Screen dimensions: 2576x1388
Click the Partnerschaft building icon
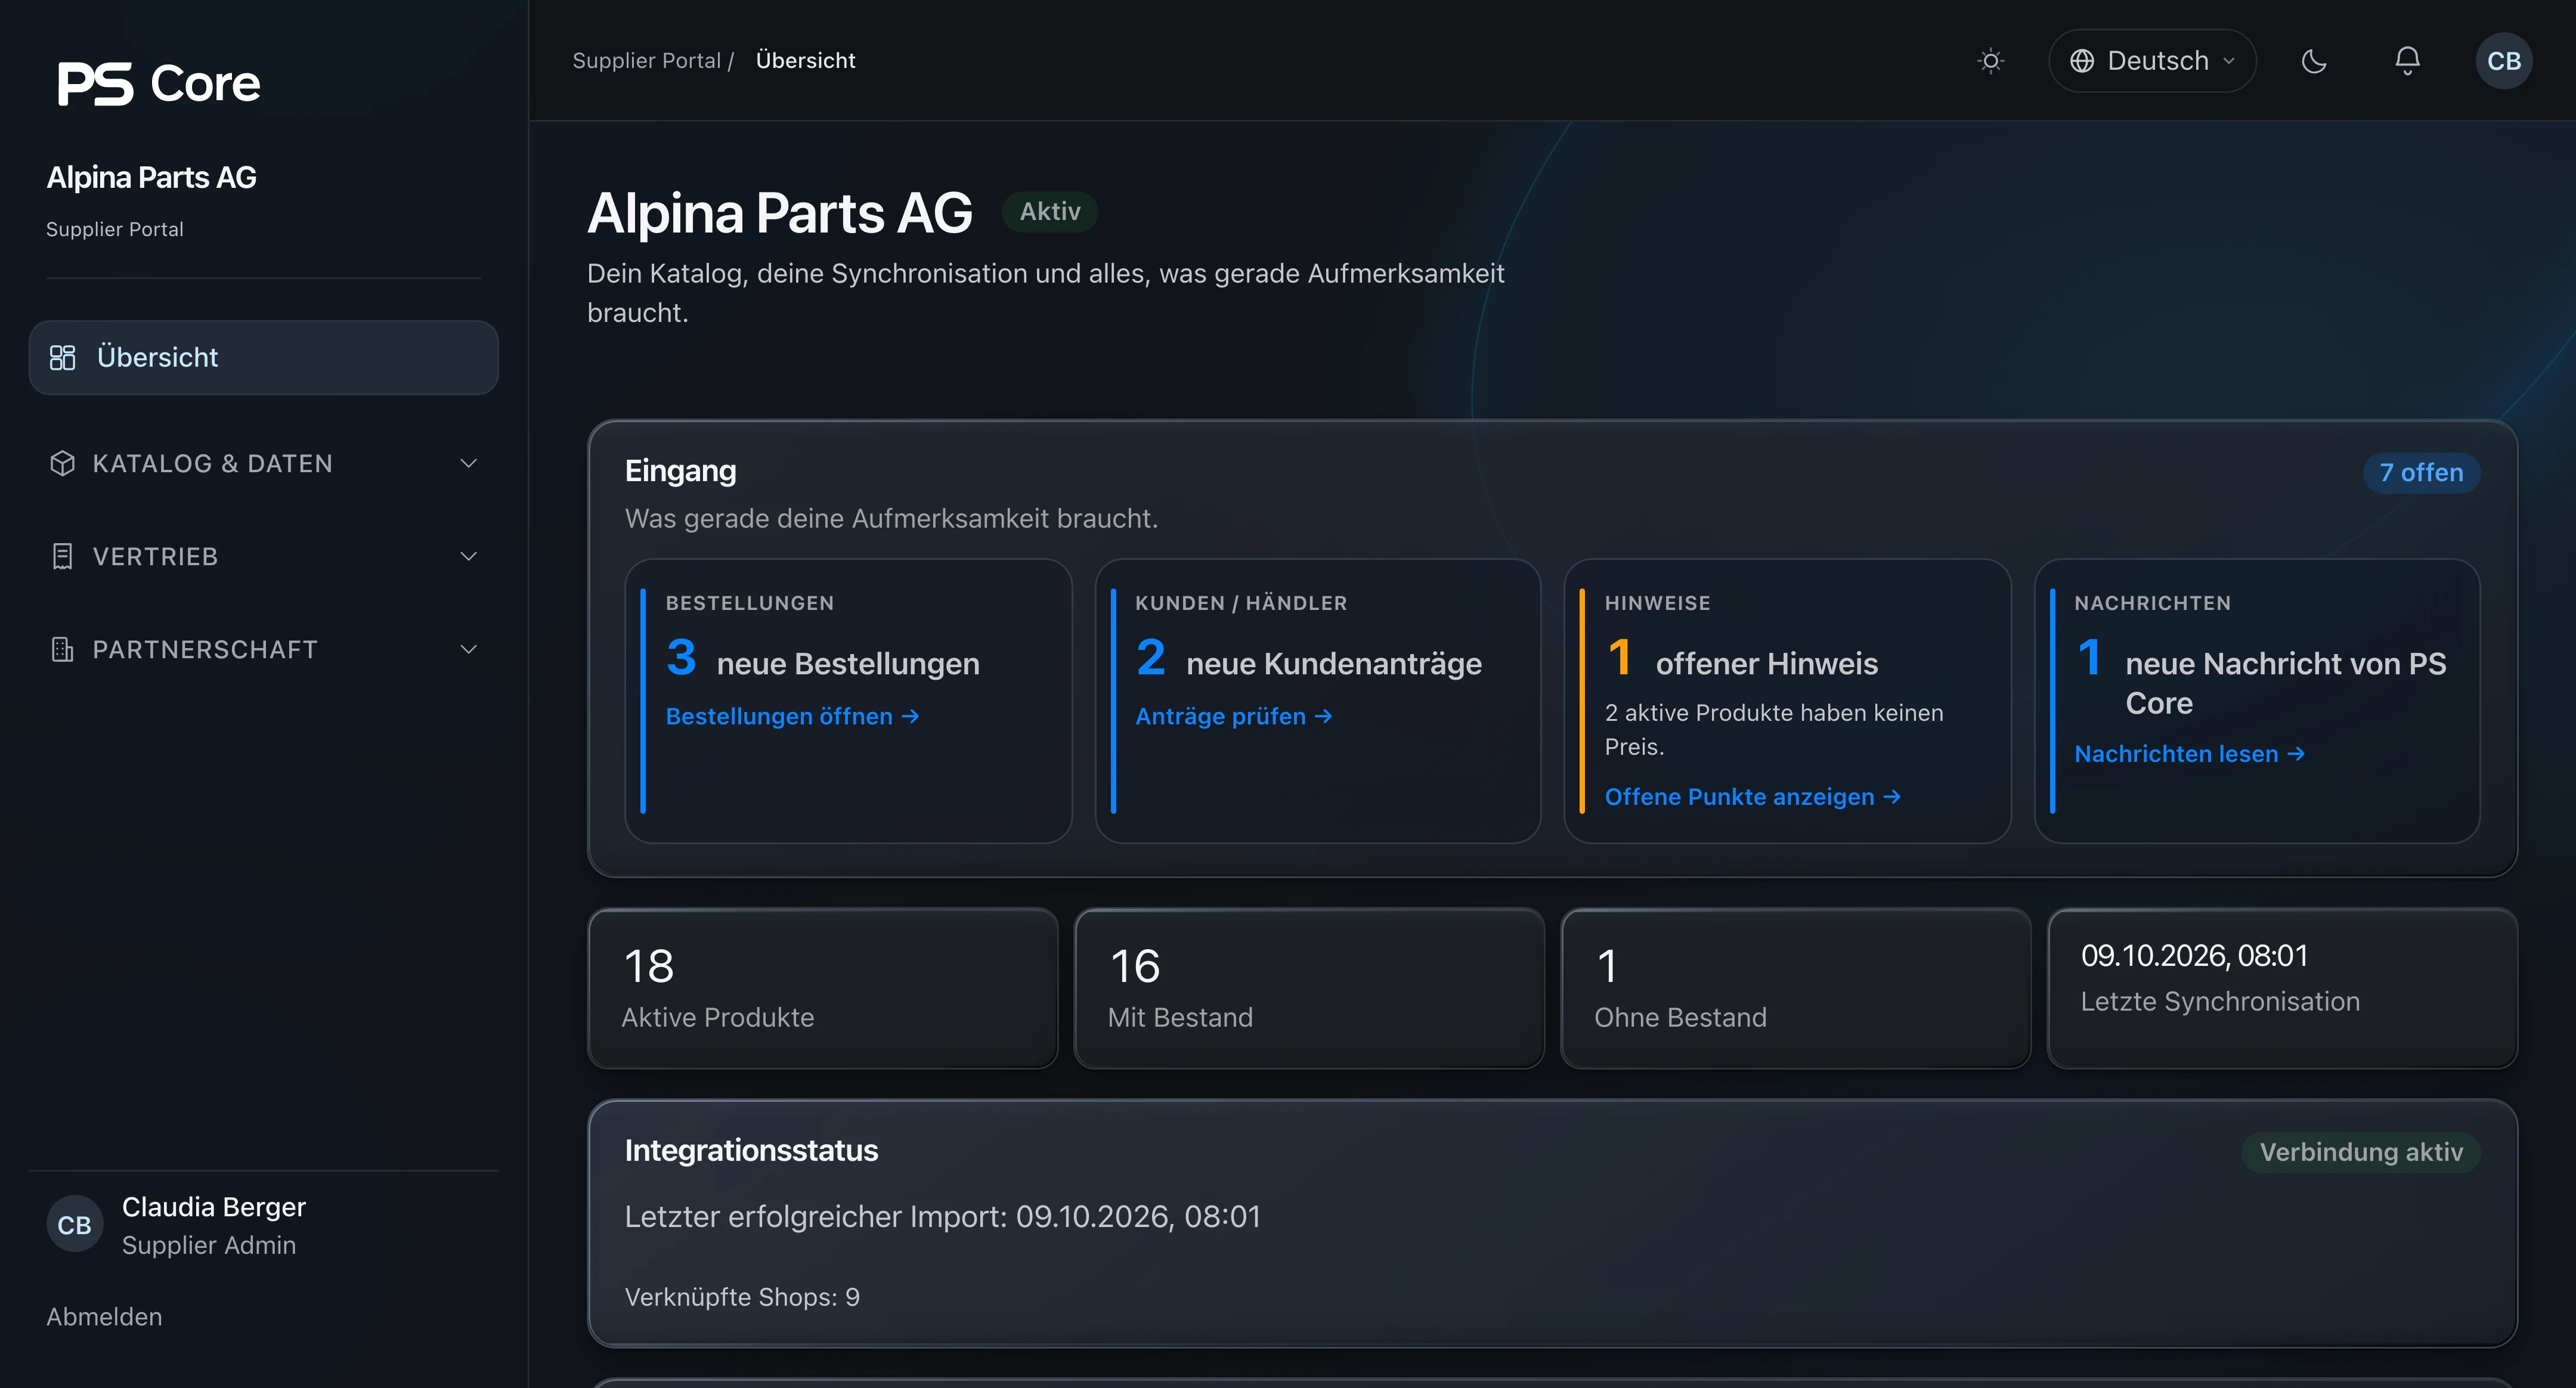point(62,649)
